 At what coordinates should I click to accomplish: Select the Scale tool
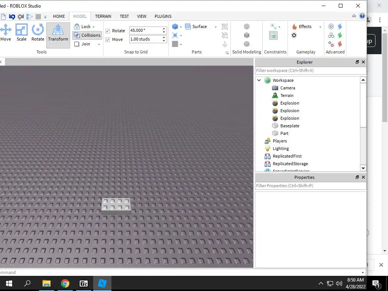click(22, 33)
